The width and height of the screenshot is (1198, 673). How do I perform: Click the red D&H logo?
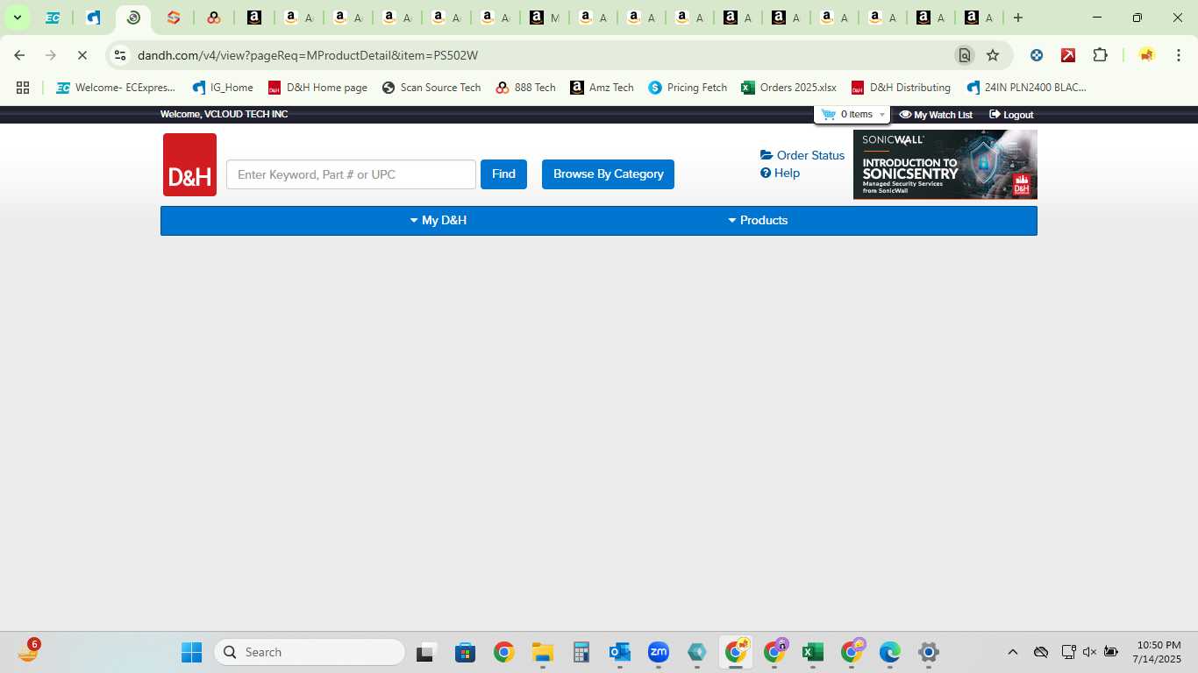pos(189,165)
